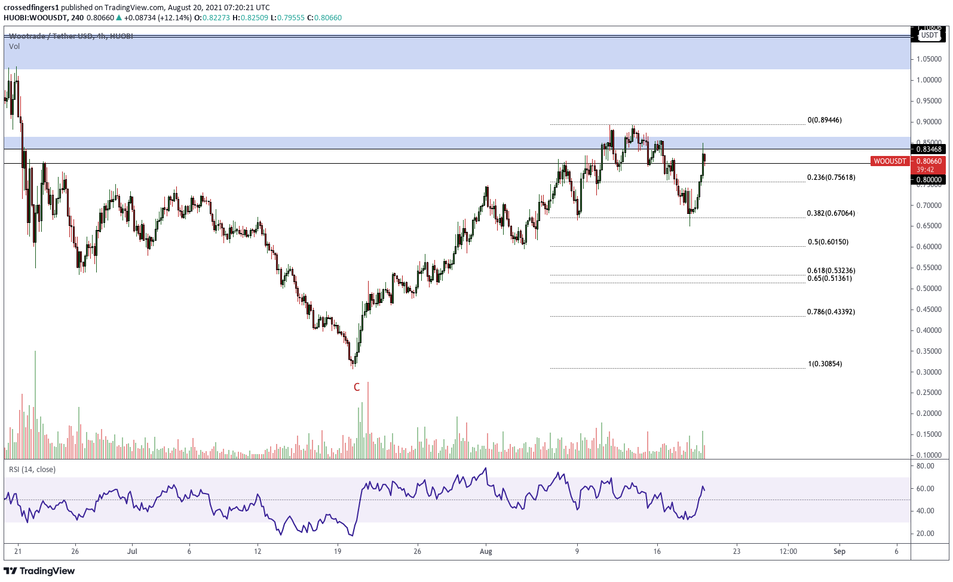The width and height of the screenshot is (953, 582).
Task: Click the 0.83468 black price label
Action: tap(929, 149)
